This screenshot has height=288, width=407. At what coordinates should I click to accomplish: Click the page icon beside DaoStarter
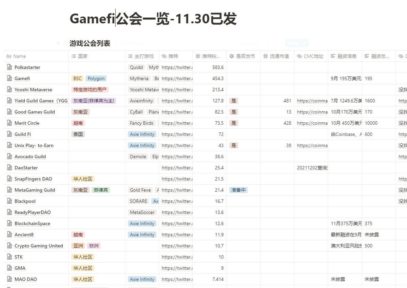(9, 168)
